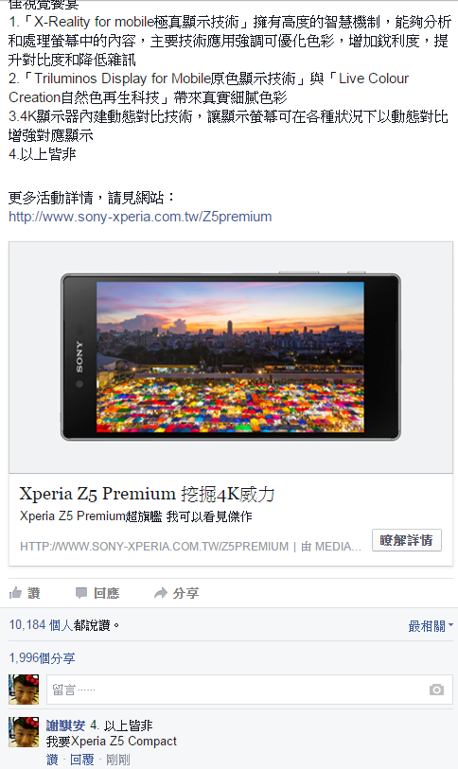Click the 剛剛 comment timestamp
This screenshot has height=769, width=458.
(x=118, y=760)
